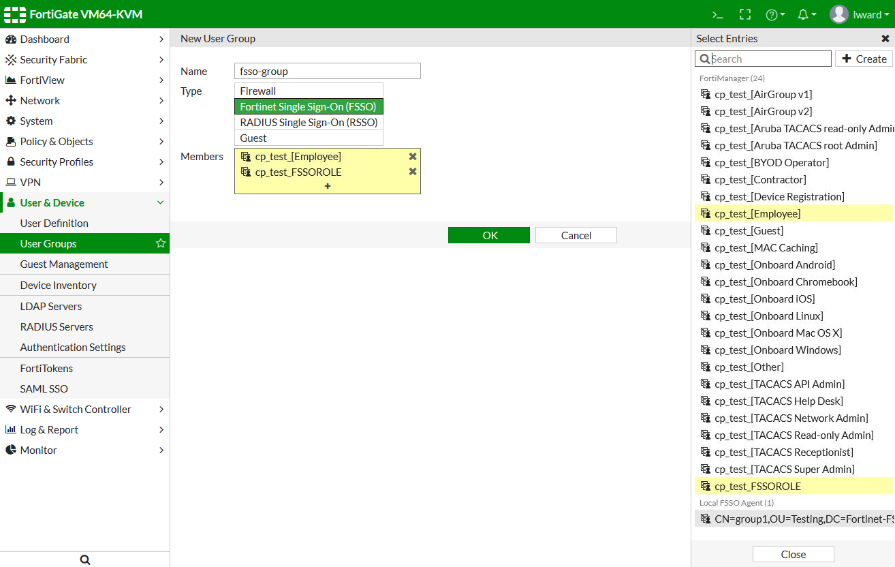Select Fortinet Single Sign-On (FSSO) type
The height and width of the screenshot is (567, 895).
tap(309, 107)
